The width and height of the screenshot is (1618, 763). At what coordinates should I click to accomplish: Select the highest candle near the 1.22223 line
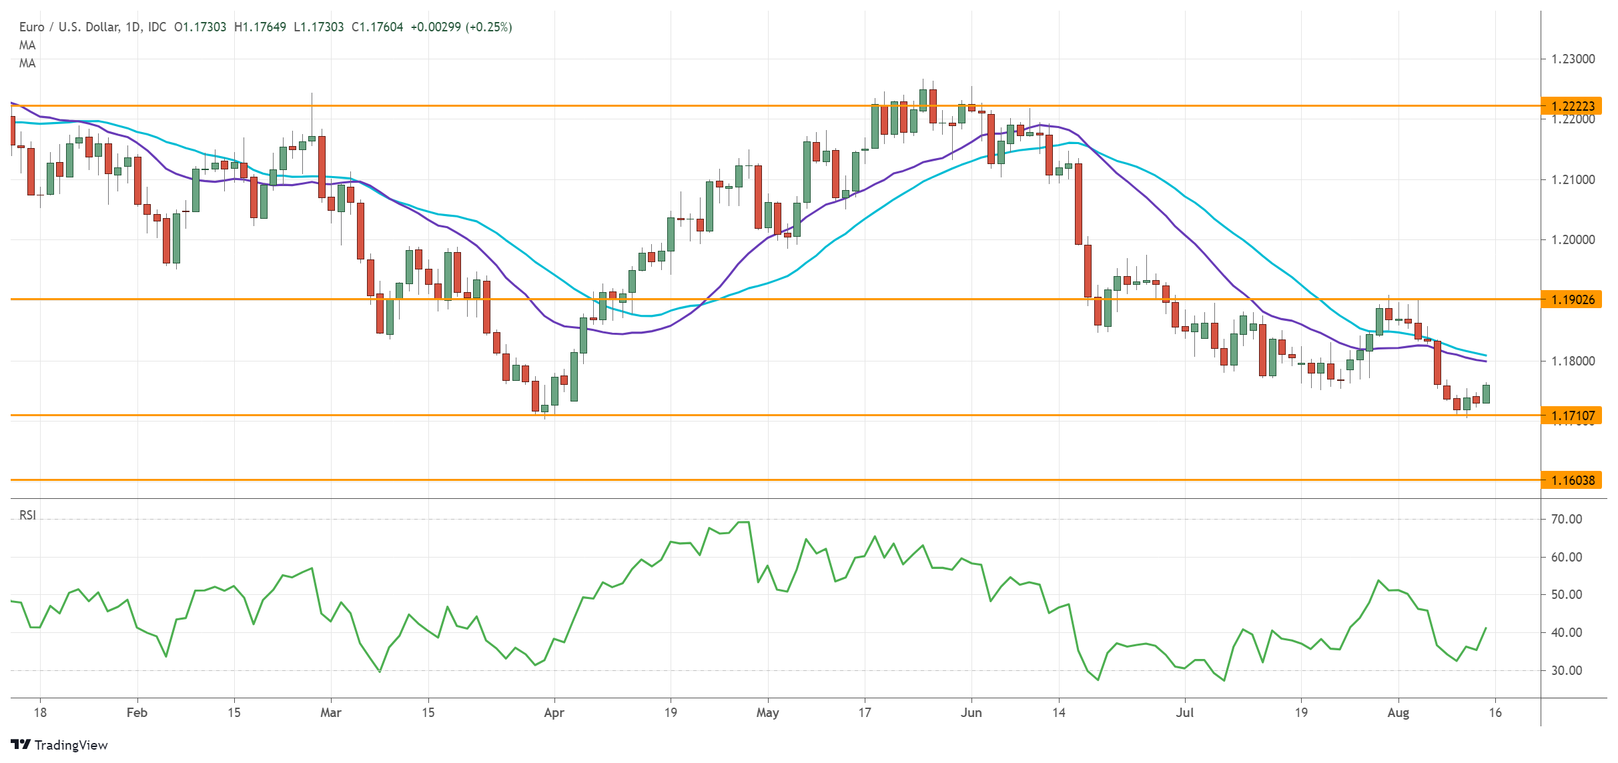[x=925, y=100]
